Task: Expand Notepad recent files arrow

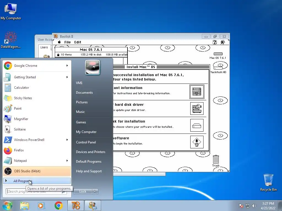Action: [67, 160]
